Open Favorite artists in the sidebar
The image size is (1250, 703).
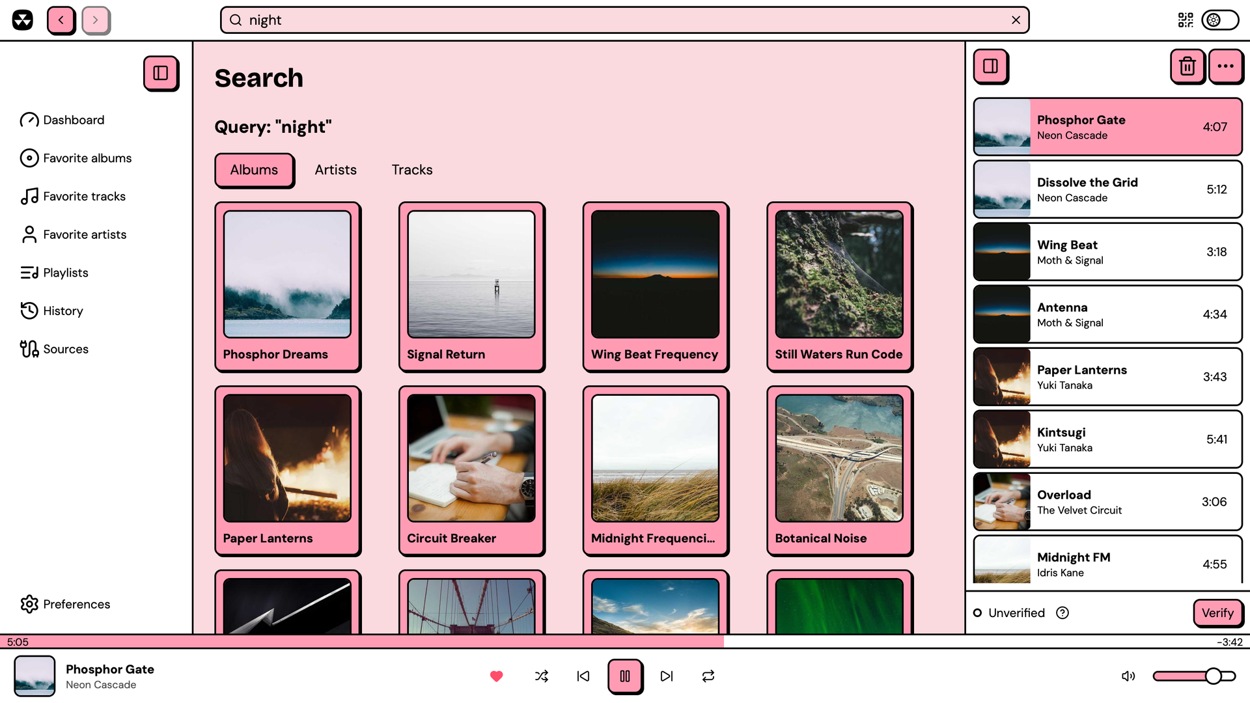(74, 234)
